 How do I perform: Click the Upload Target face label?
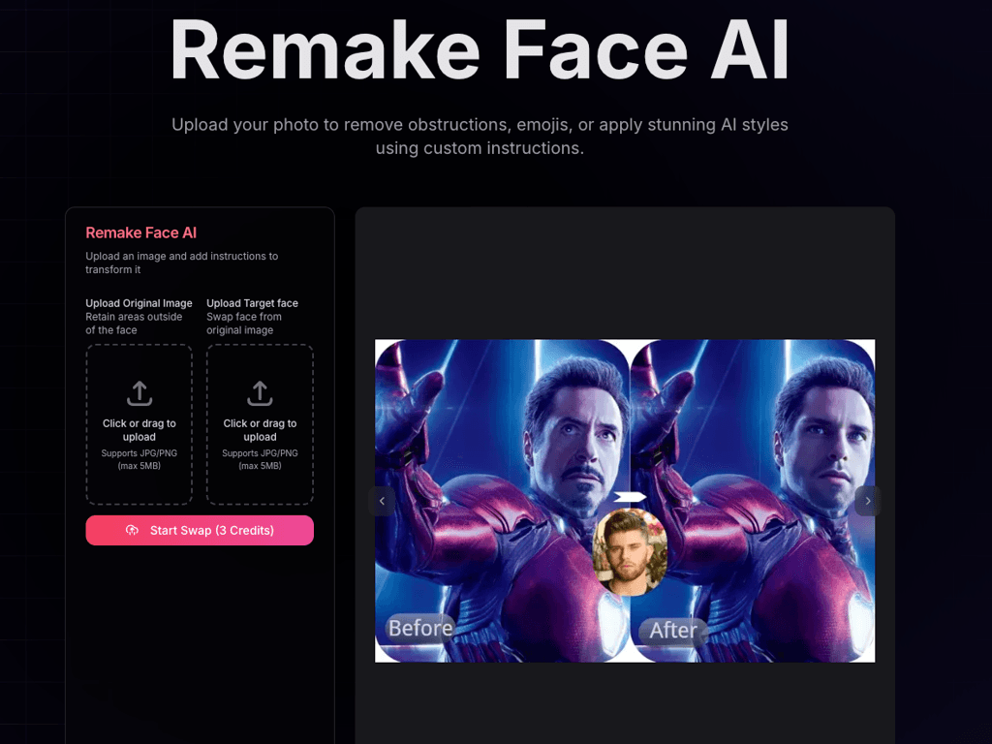tap(255, 302)
